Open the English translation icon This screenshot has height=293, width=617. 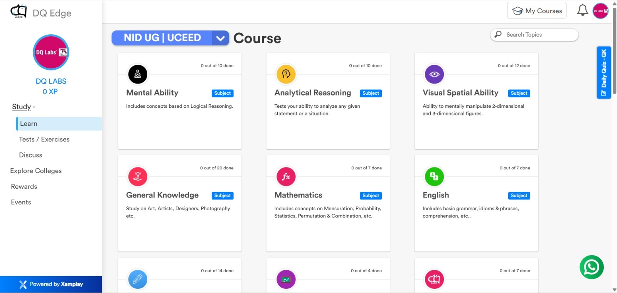[x=434, y=177]
